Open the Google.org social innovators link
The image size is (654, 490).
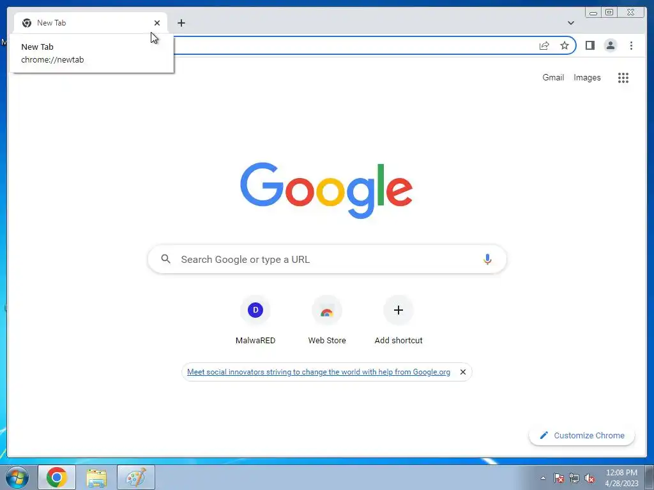point(319,372)
